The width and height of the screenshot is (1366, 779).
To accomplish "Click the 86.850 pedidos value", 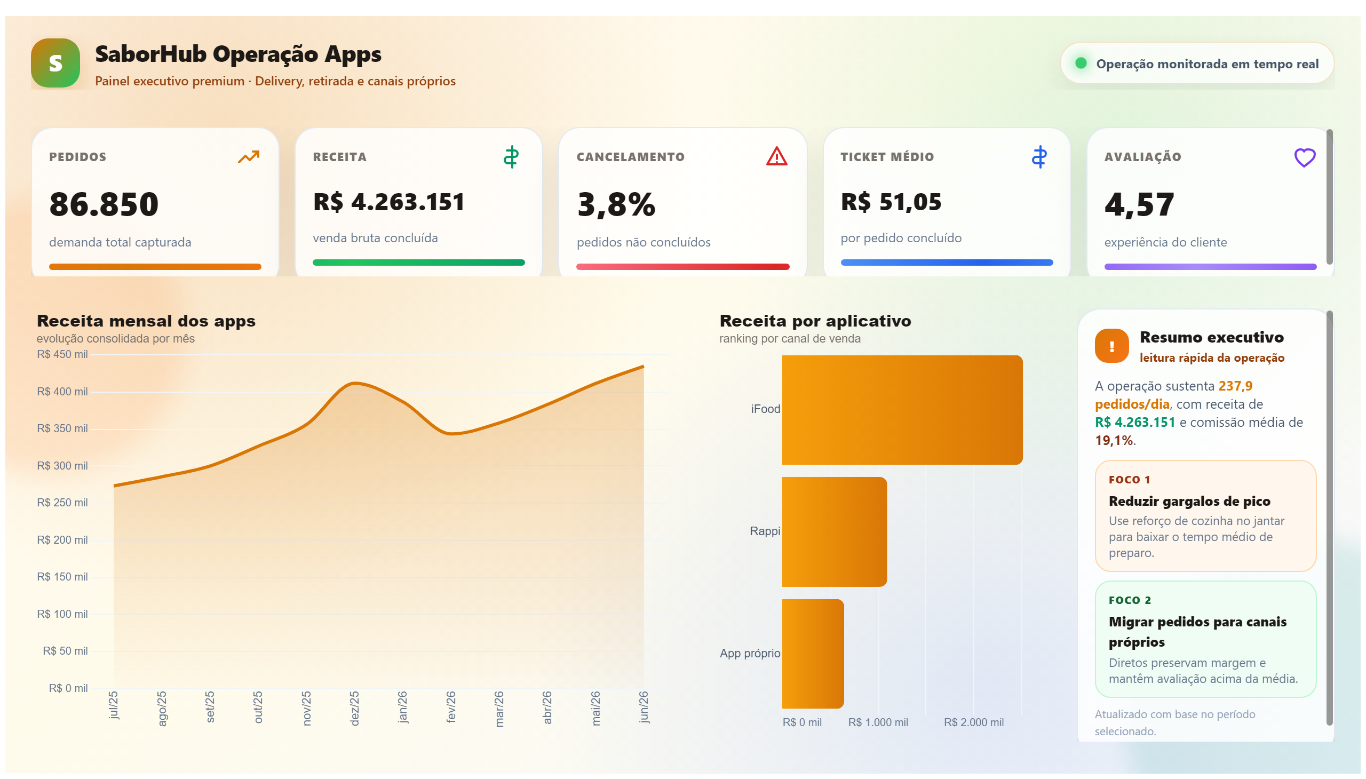I will tap(104, 204).
